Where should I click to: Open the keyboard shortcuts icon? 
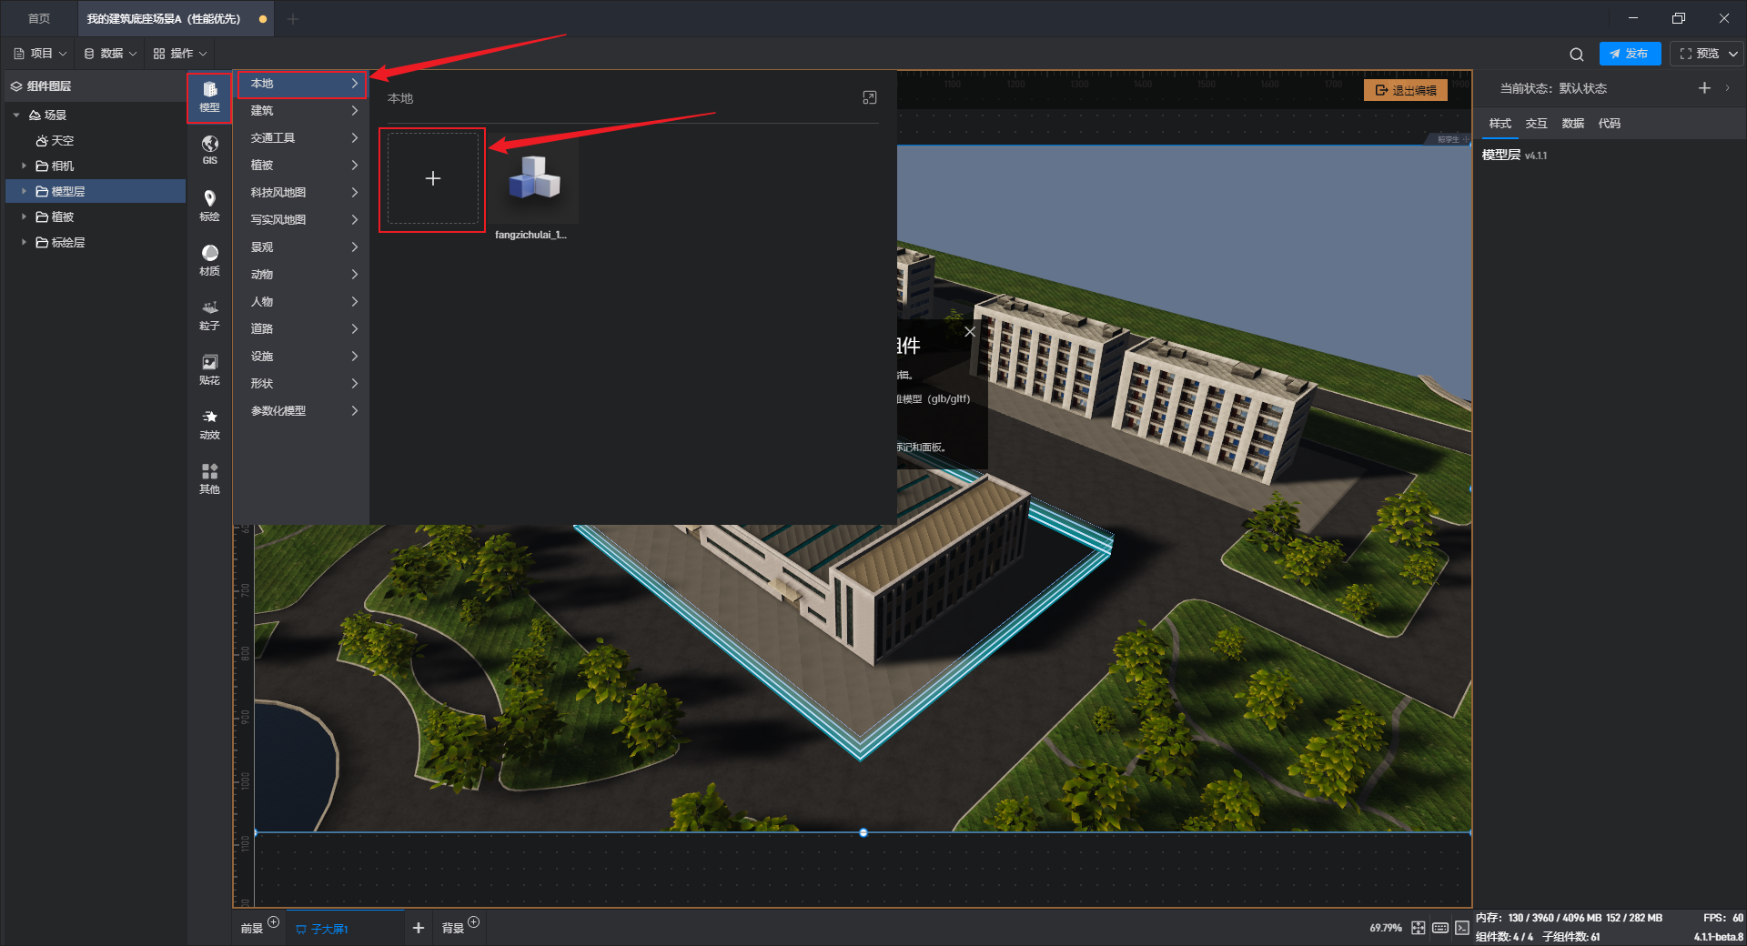tap(1439, 928)
